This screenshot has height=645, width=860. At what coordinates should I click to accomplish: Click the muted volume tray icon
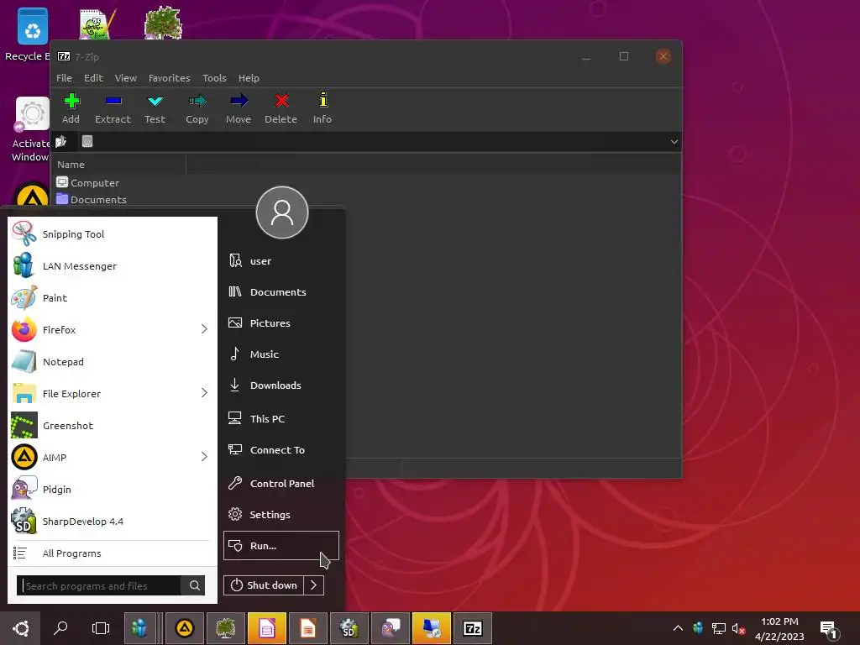[738, 628]
